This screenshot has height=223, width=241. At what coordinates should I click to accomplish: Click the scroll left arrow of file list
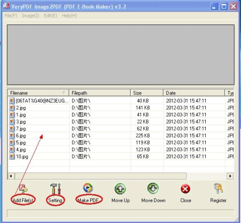click(11, 176)
